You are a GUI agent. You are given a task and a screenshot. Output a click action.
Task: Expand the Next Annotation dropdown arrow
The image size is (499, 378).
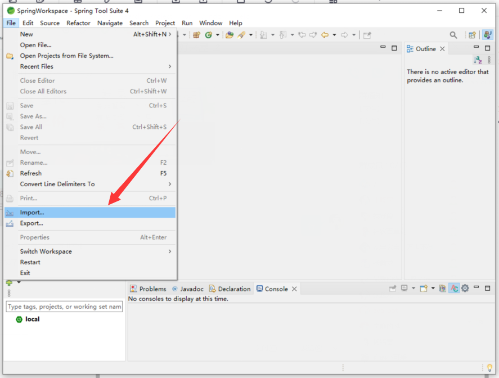(x=273, y=35)
